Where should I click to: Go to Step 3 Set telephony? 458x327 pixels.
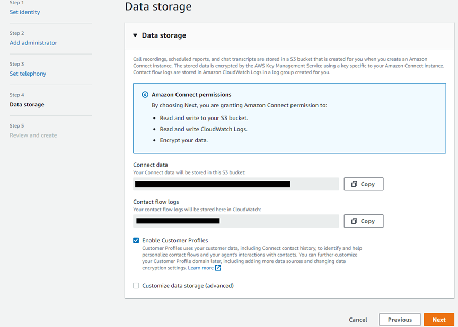[28, 74]
